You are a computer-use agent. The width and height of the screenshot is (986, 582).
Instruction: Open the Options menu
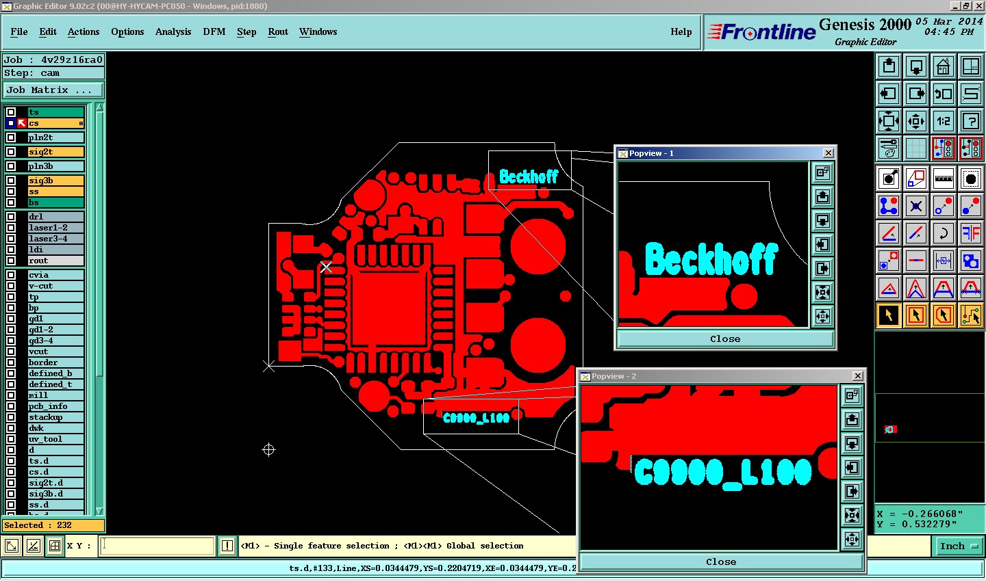tap(127, 31)
